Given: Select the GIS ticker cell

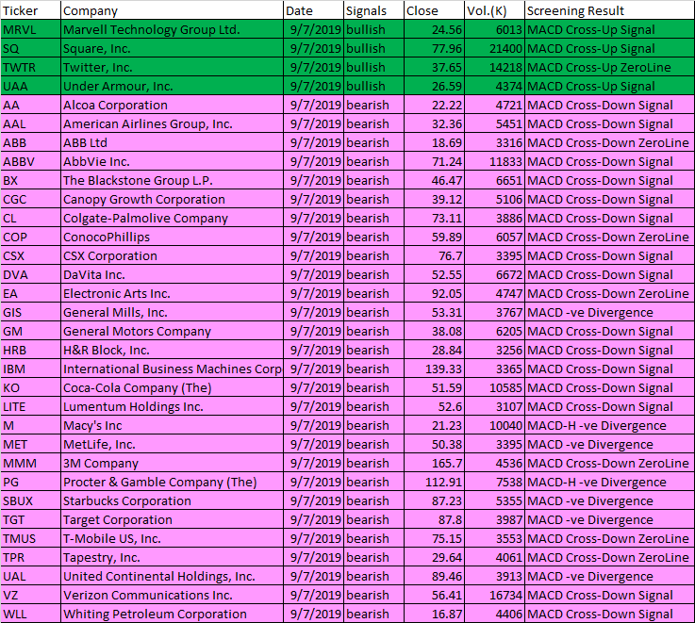Looking at the screenshot, I should tap(30, 312).
